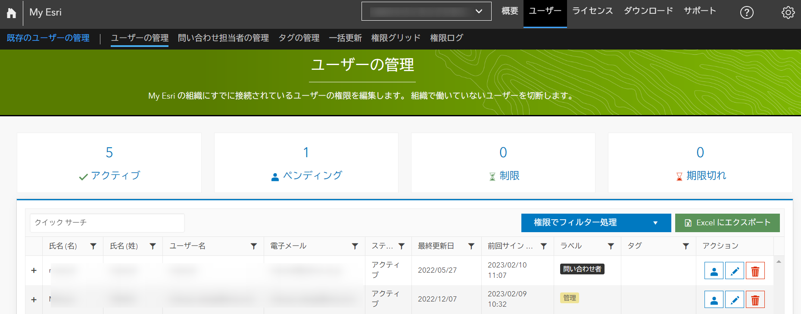Filter the ステータス column

click(x=402, y=246)
